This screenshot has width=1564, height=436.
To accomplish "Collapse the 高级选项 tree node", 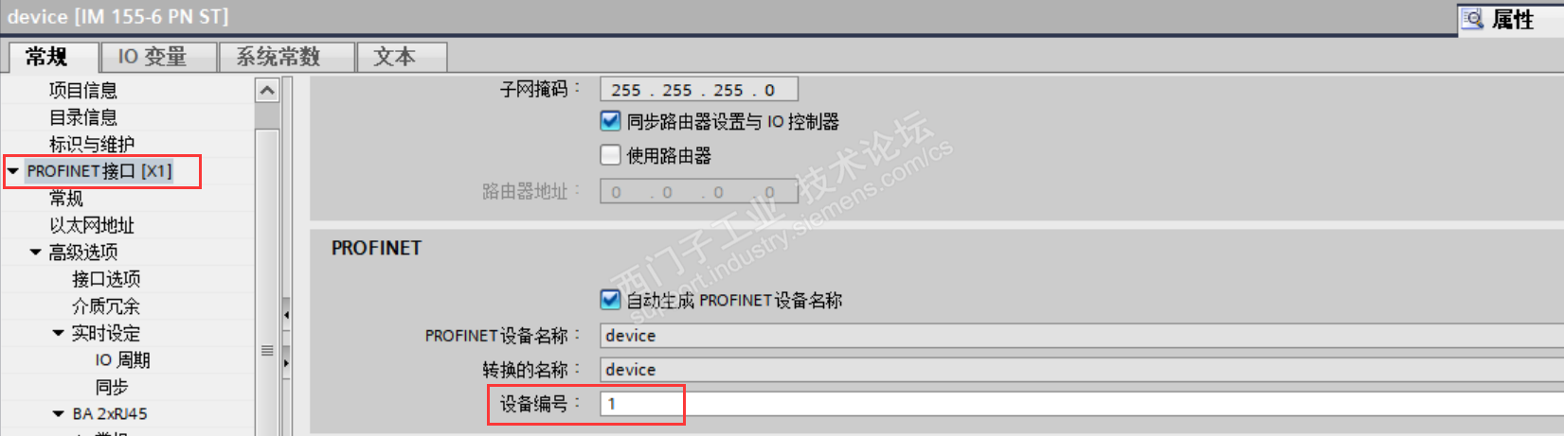I will coord(35,253).
